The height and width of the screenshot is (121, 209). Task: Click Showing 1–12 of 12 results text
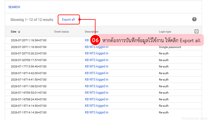pos(32,20)
